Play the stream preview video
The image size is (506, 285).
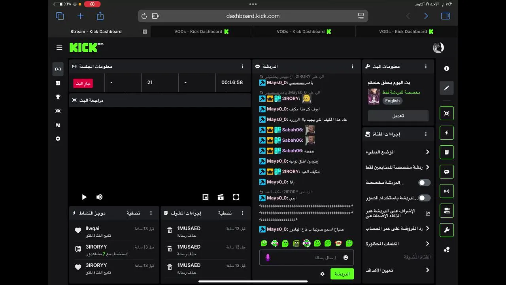coord(84,197)
